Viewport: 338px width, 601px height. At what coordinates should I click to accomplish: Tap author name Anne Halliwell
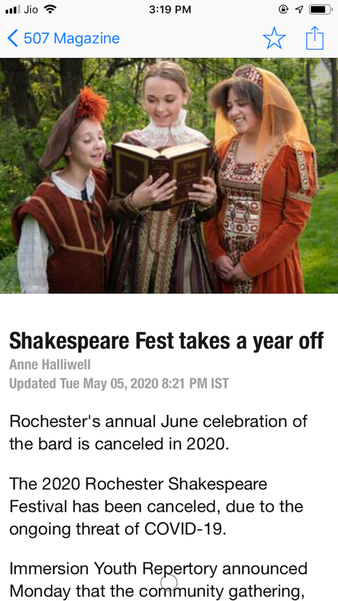pyautogui.click(x=50, y=365)
